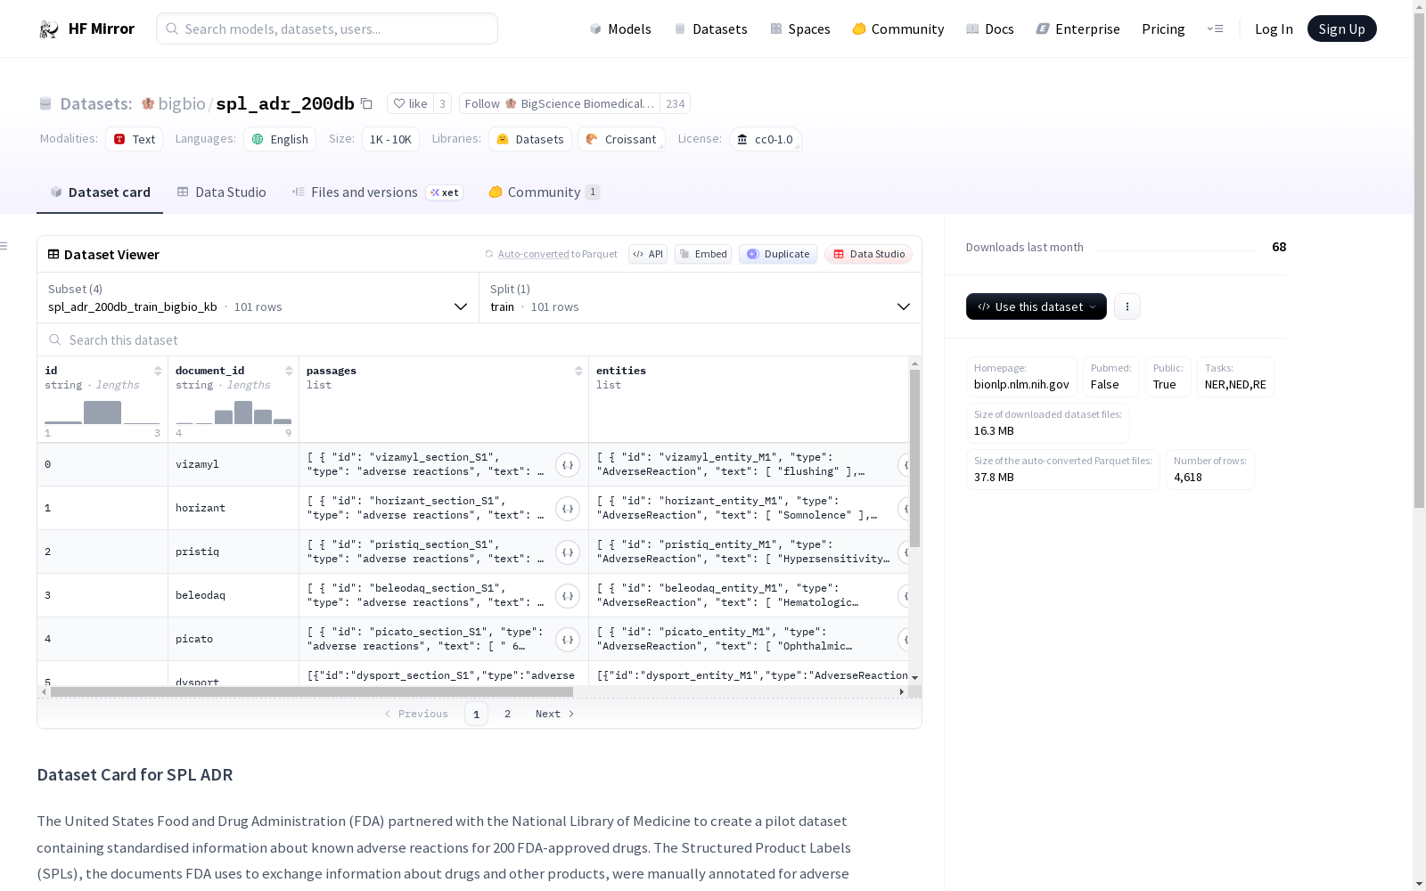
Task: Click Embed in Dataset Viewer
Action: pos(703,254)
